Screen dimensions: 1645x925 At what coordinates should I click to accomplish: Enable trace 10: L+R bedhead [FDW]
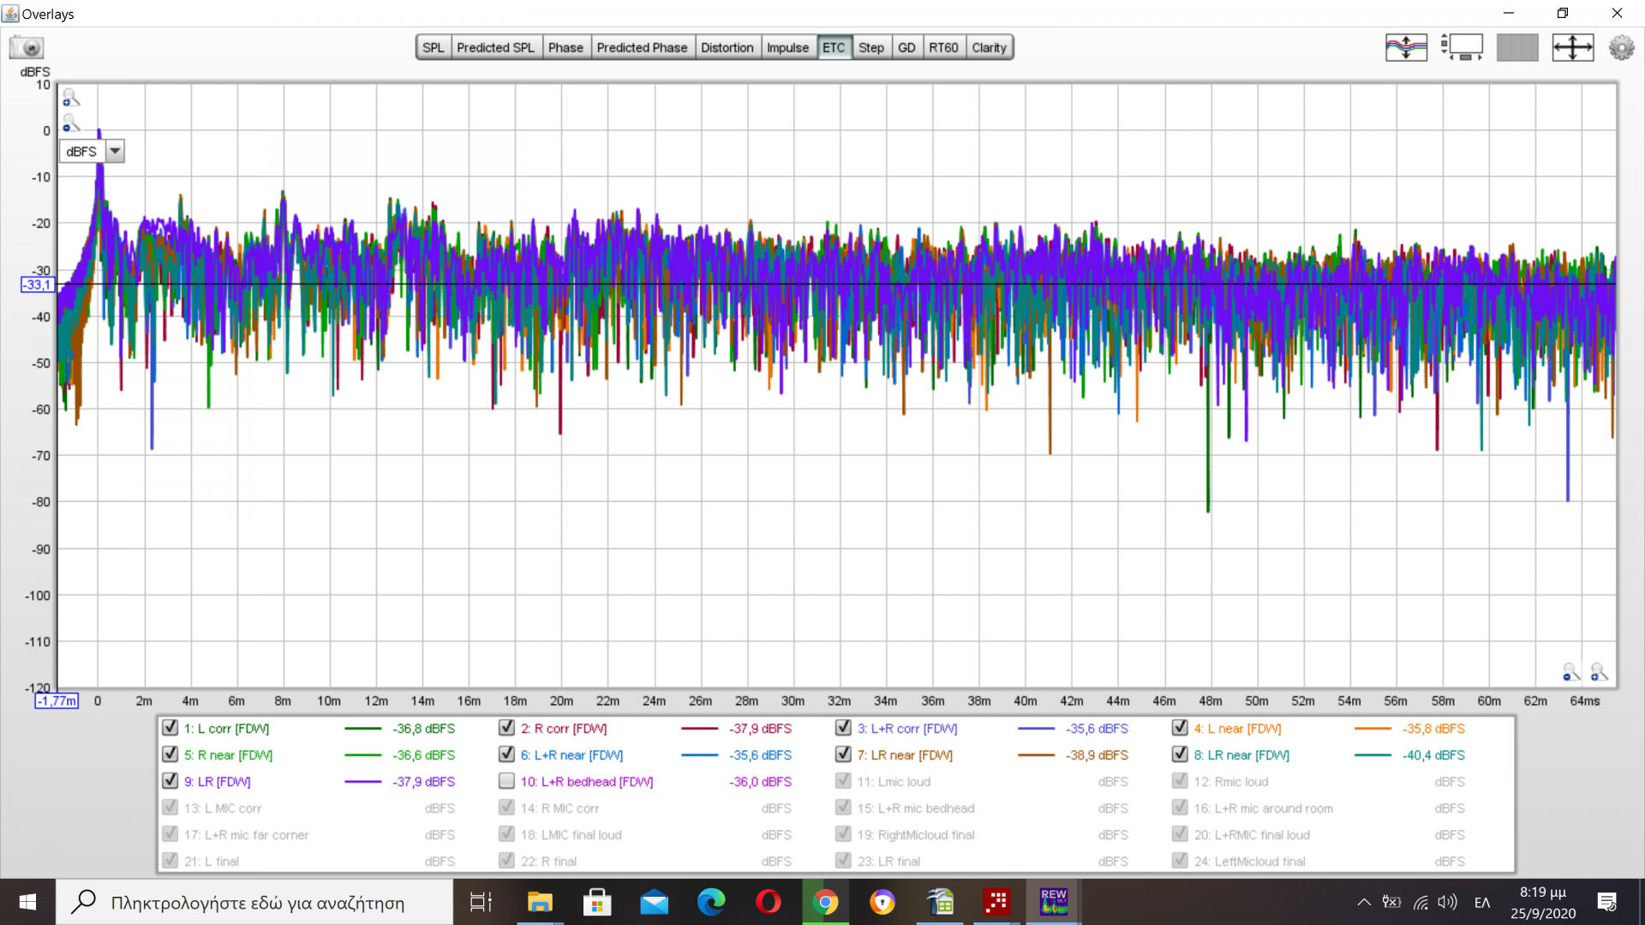coord(506,781)
